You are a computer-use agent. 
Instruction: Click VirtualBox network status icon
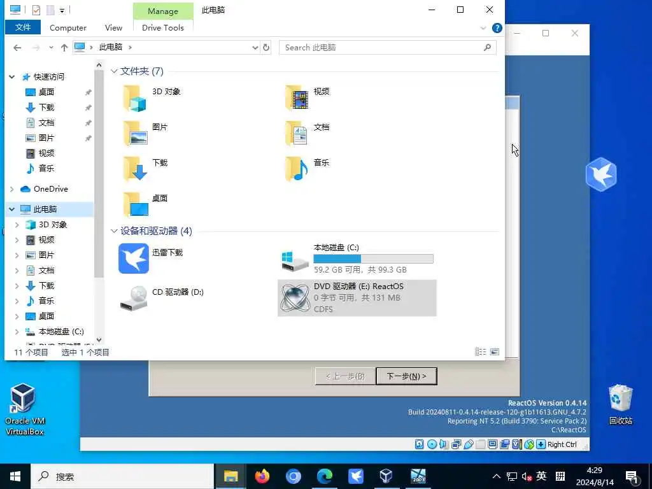456,444
